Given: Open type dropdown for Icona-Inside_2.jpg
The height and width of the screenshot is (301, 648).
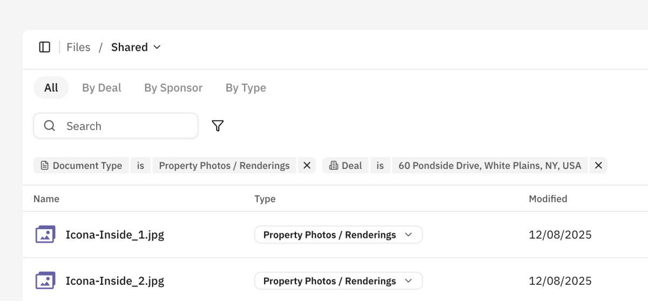Looking at the screenshot, I should pos(408,281).
